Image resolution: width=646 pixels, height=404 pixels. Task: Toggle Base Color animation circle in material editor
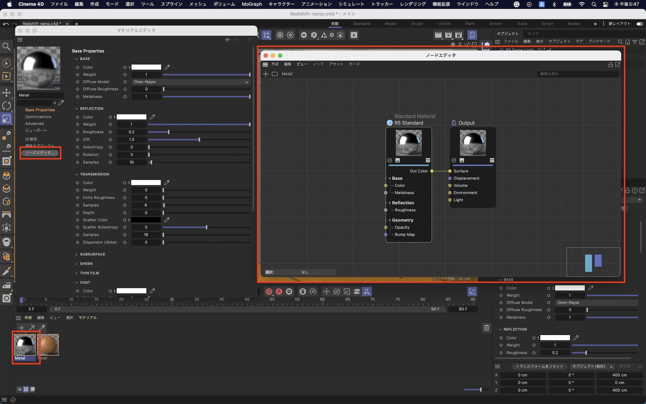coord(125,67)
